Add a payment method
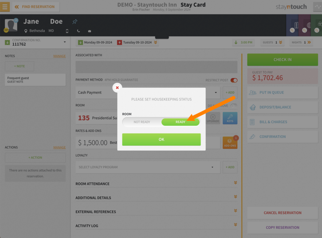 click(230, 93)
